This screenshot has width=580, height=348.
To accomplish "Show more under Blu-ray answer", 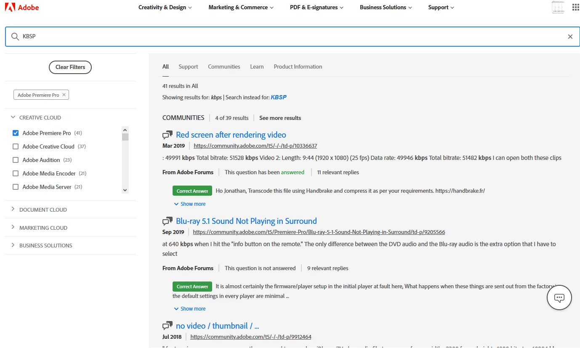I will (x=190, y=309).
